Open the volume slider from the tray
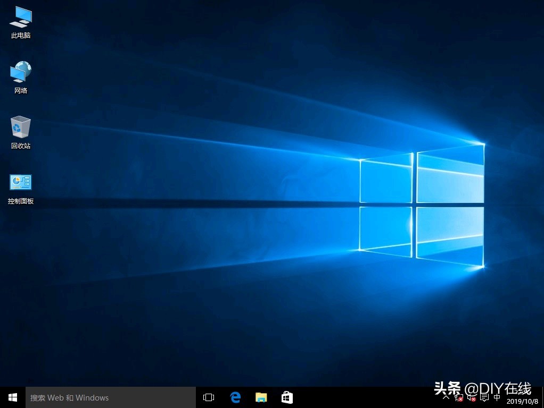 click(x=472, y=397)
